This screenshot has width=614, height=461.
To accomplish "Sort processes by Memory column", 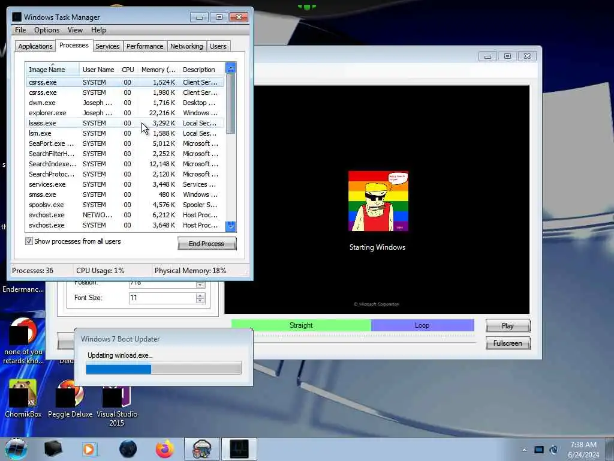I will pyautogui.click(x=158, y=70).
